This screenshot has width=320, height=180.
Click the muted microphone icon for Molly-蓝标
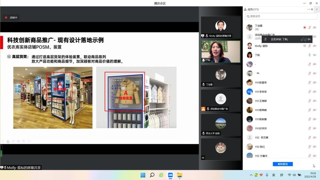309,46
